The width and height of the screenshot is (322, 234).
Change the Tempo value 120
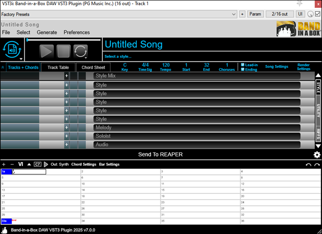pyautogui.click(x=166, y=65)
